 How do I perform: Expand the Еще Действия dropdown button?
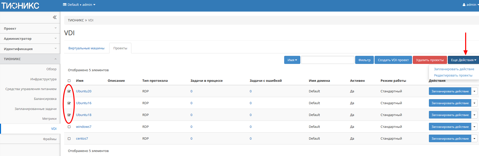(463, 60)
